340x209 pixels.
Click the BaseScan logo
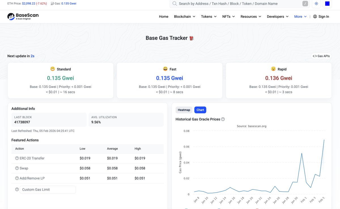(x=23, y=16)
